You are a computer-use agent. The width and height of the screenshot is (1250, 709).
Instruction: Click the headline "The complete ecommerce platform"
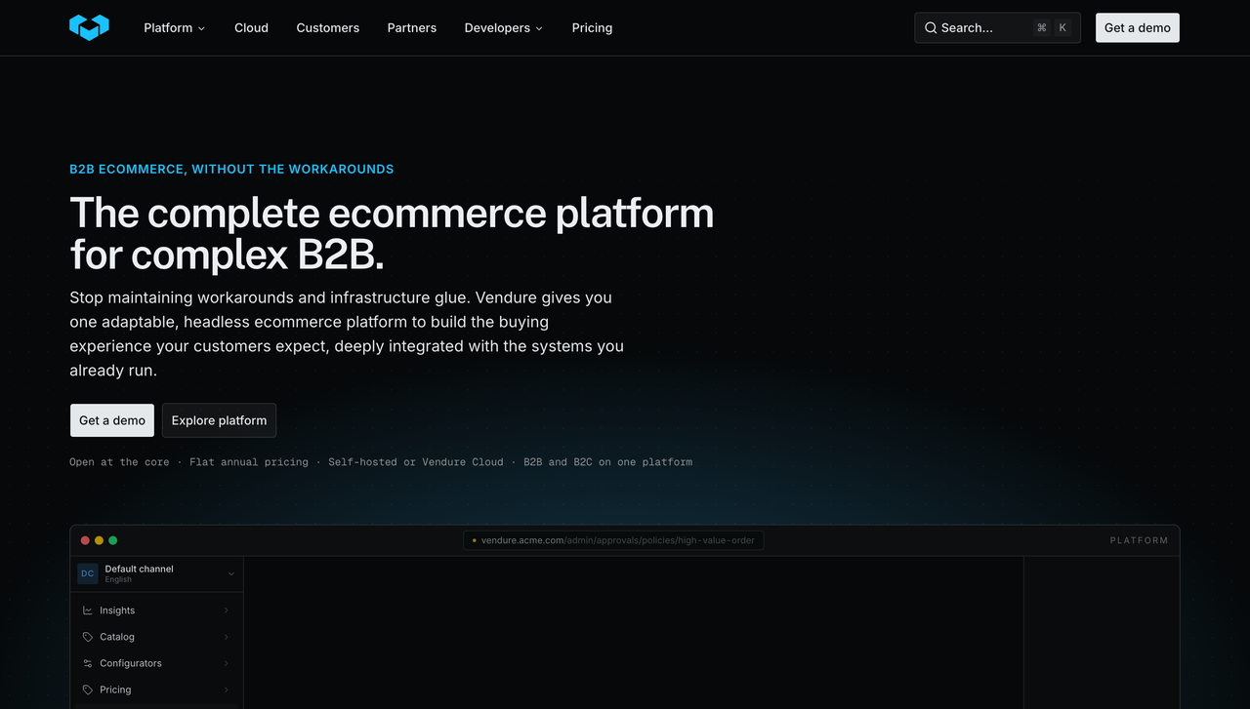click(392, 213)
